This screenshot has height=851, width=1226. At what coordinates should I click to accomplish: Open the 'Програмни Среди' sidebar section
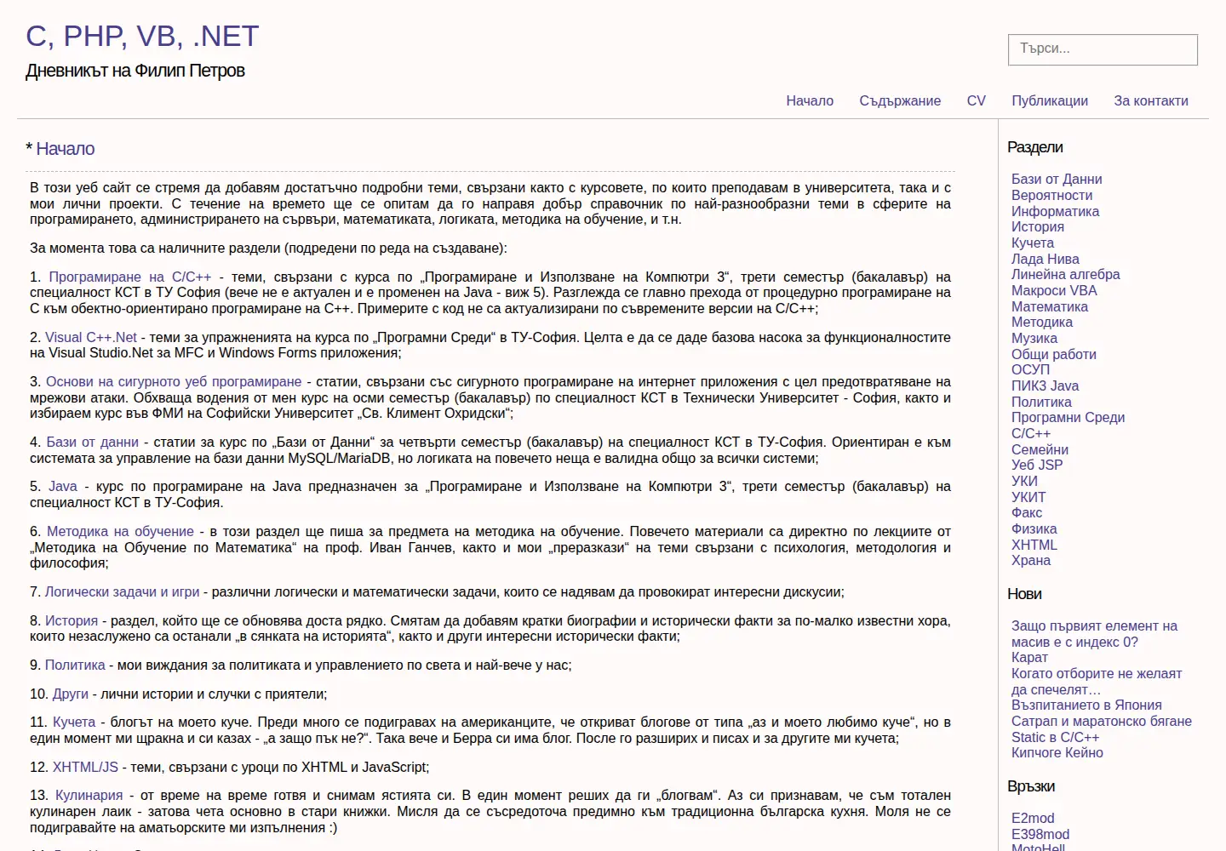pyautogui.click(x=1068, y=417)
